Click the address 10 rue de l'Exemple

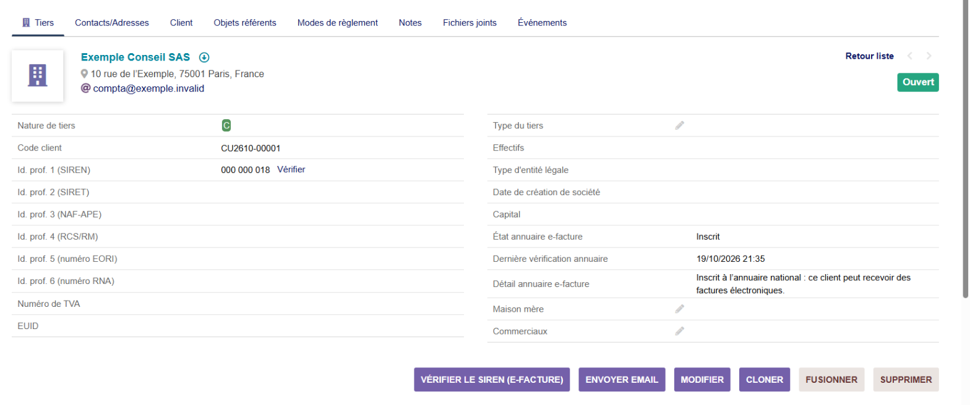(x=178, y=74)
